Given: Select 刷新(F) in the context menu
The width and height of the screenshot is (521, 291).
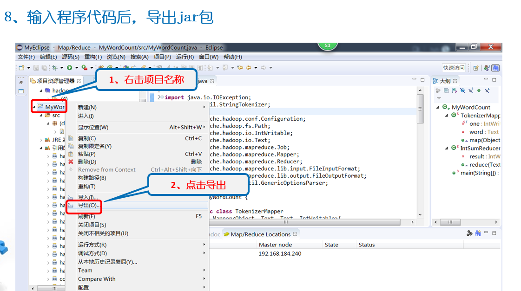Looking at the screenshot, I should click(x=137, y=216).
